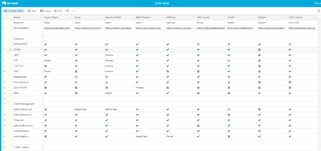Select the Ingress Nginx TCP Partial cell
Image resolution: width=321 pixels, height=151 pixels.
click(58, 61)
